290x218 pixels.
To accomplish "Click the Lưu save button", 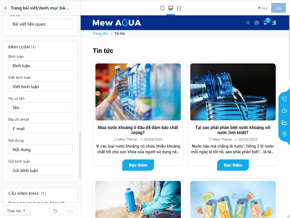I will [278, 8].
